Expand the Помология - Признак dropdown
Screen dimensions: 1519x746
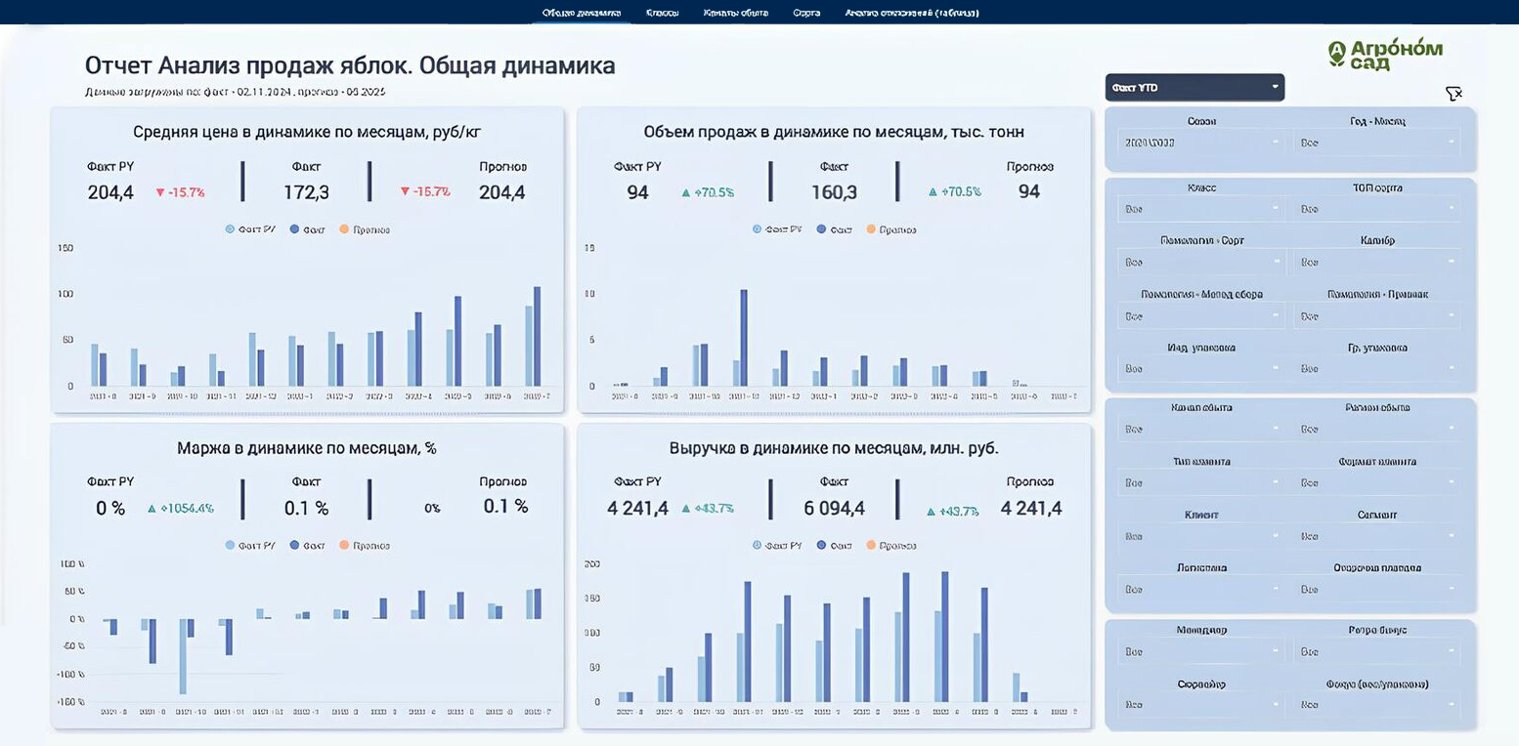click(1376, 316)
